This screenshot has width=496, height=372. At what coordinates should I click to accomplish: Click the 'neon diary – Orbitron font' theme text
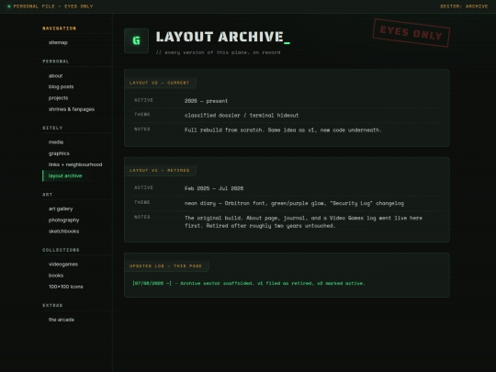pyautogui.click(x=294, y=203)
